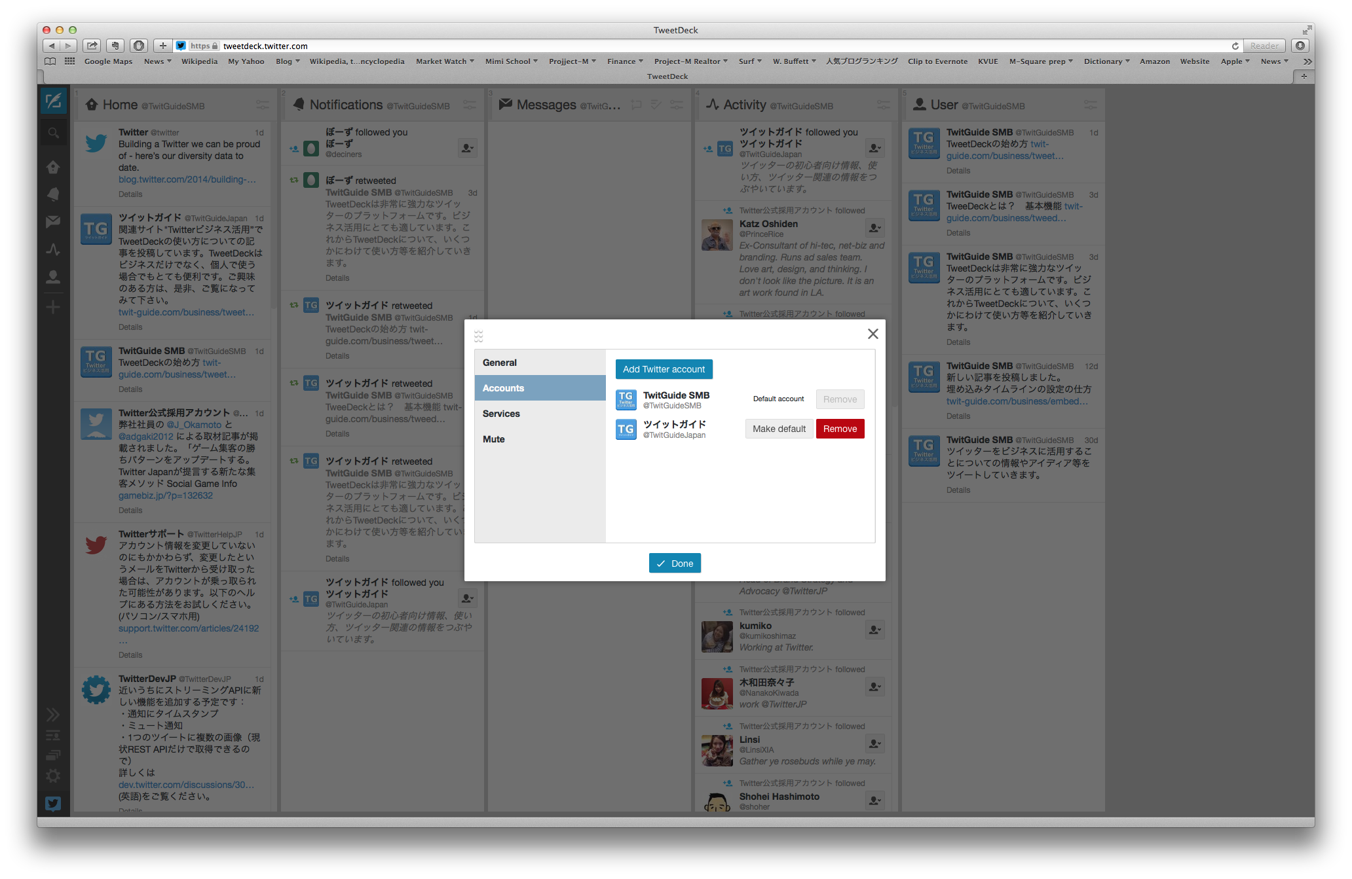The height and width of the screenshot is (879, 1352).
Task: Add a column with the sidebar plus icon
Action: (53, 307)
